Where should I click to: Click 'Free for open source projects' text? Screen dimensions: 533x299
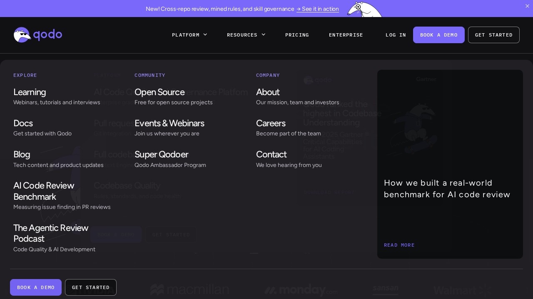[174, 102]
